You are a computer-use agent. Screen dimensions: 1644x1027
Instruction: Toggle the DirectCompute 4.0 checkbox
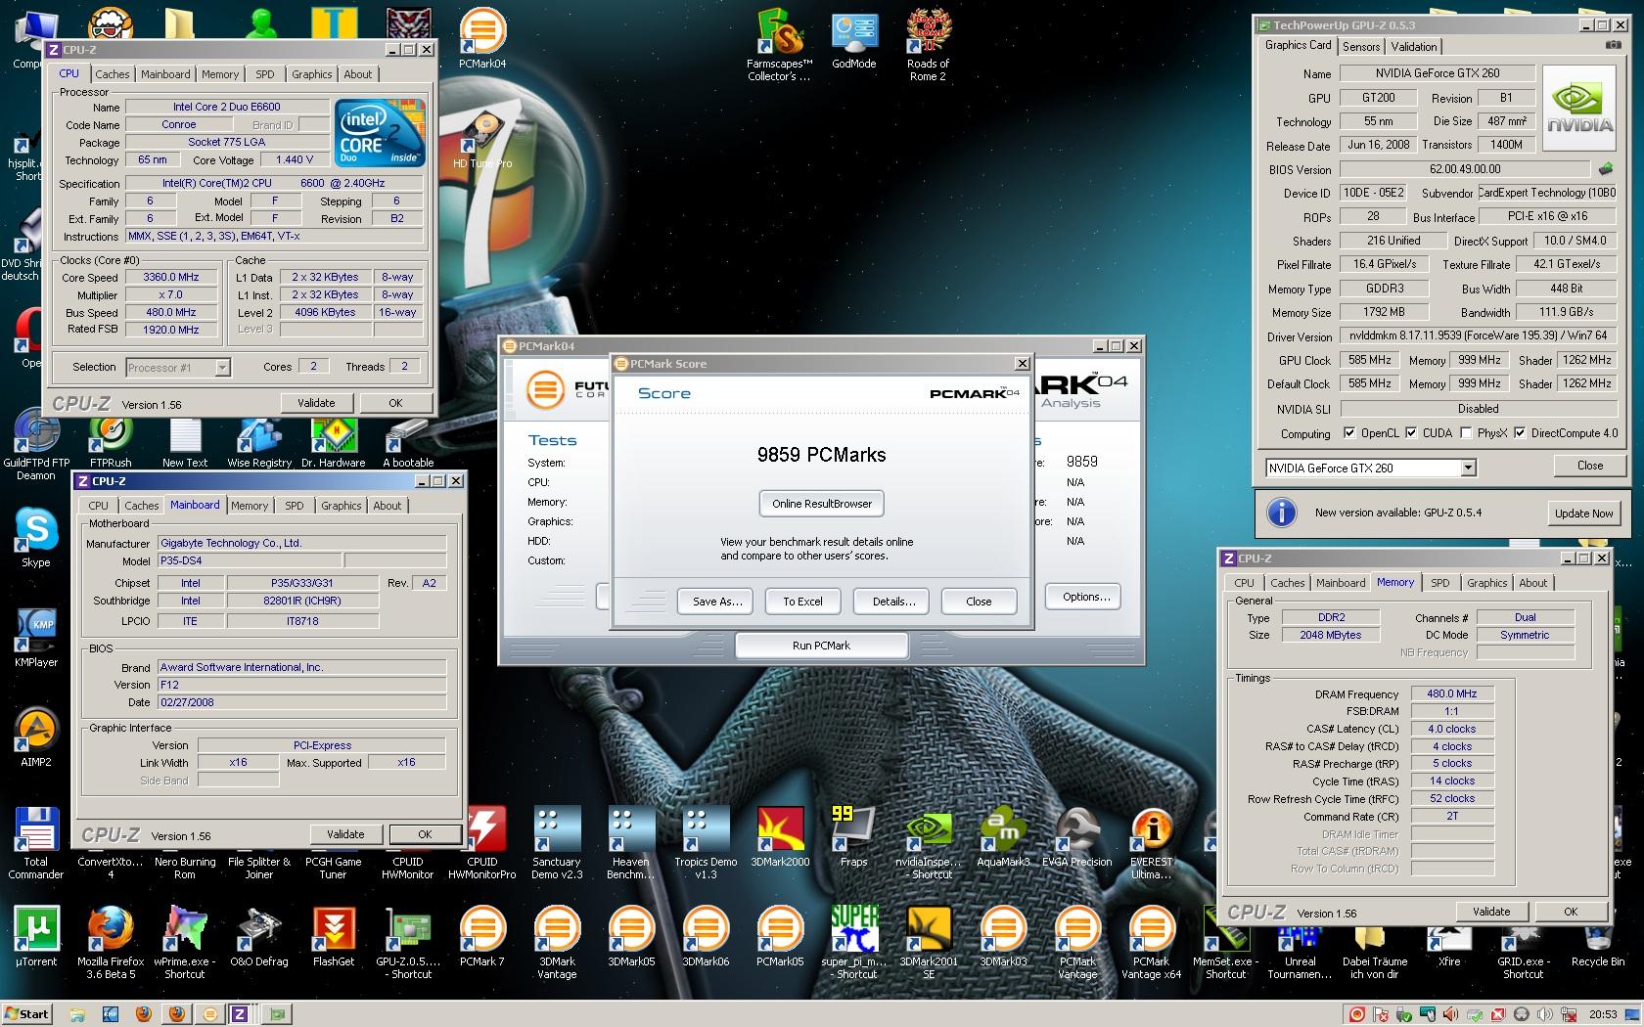coord(1520,432)
